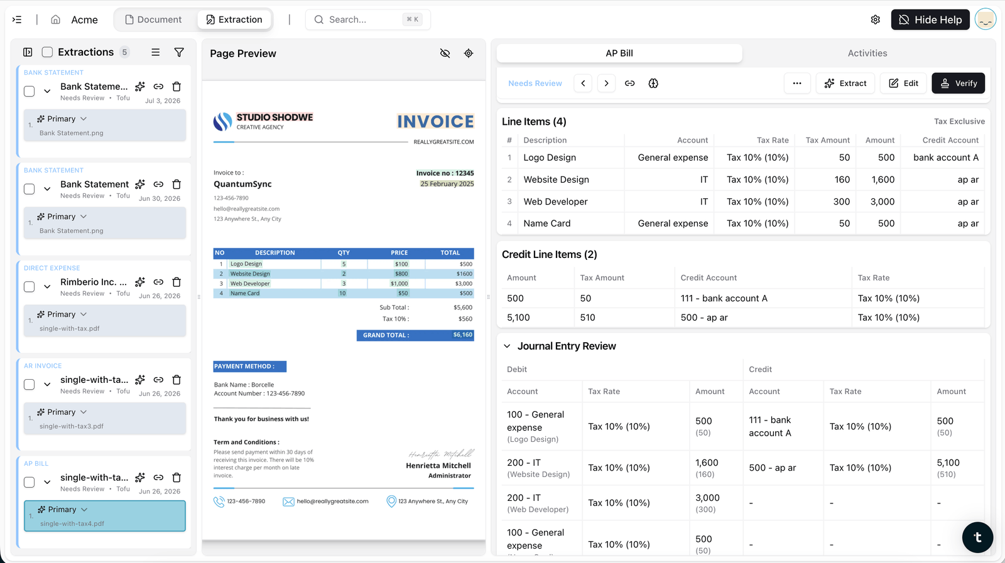The height and width of the screenshot is (563, 1005).
Task: Click link icon on AP Bill entry
Action: [x=158, y=478]
